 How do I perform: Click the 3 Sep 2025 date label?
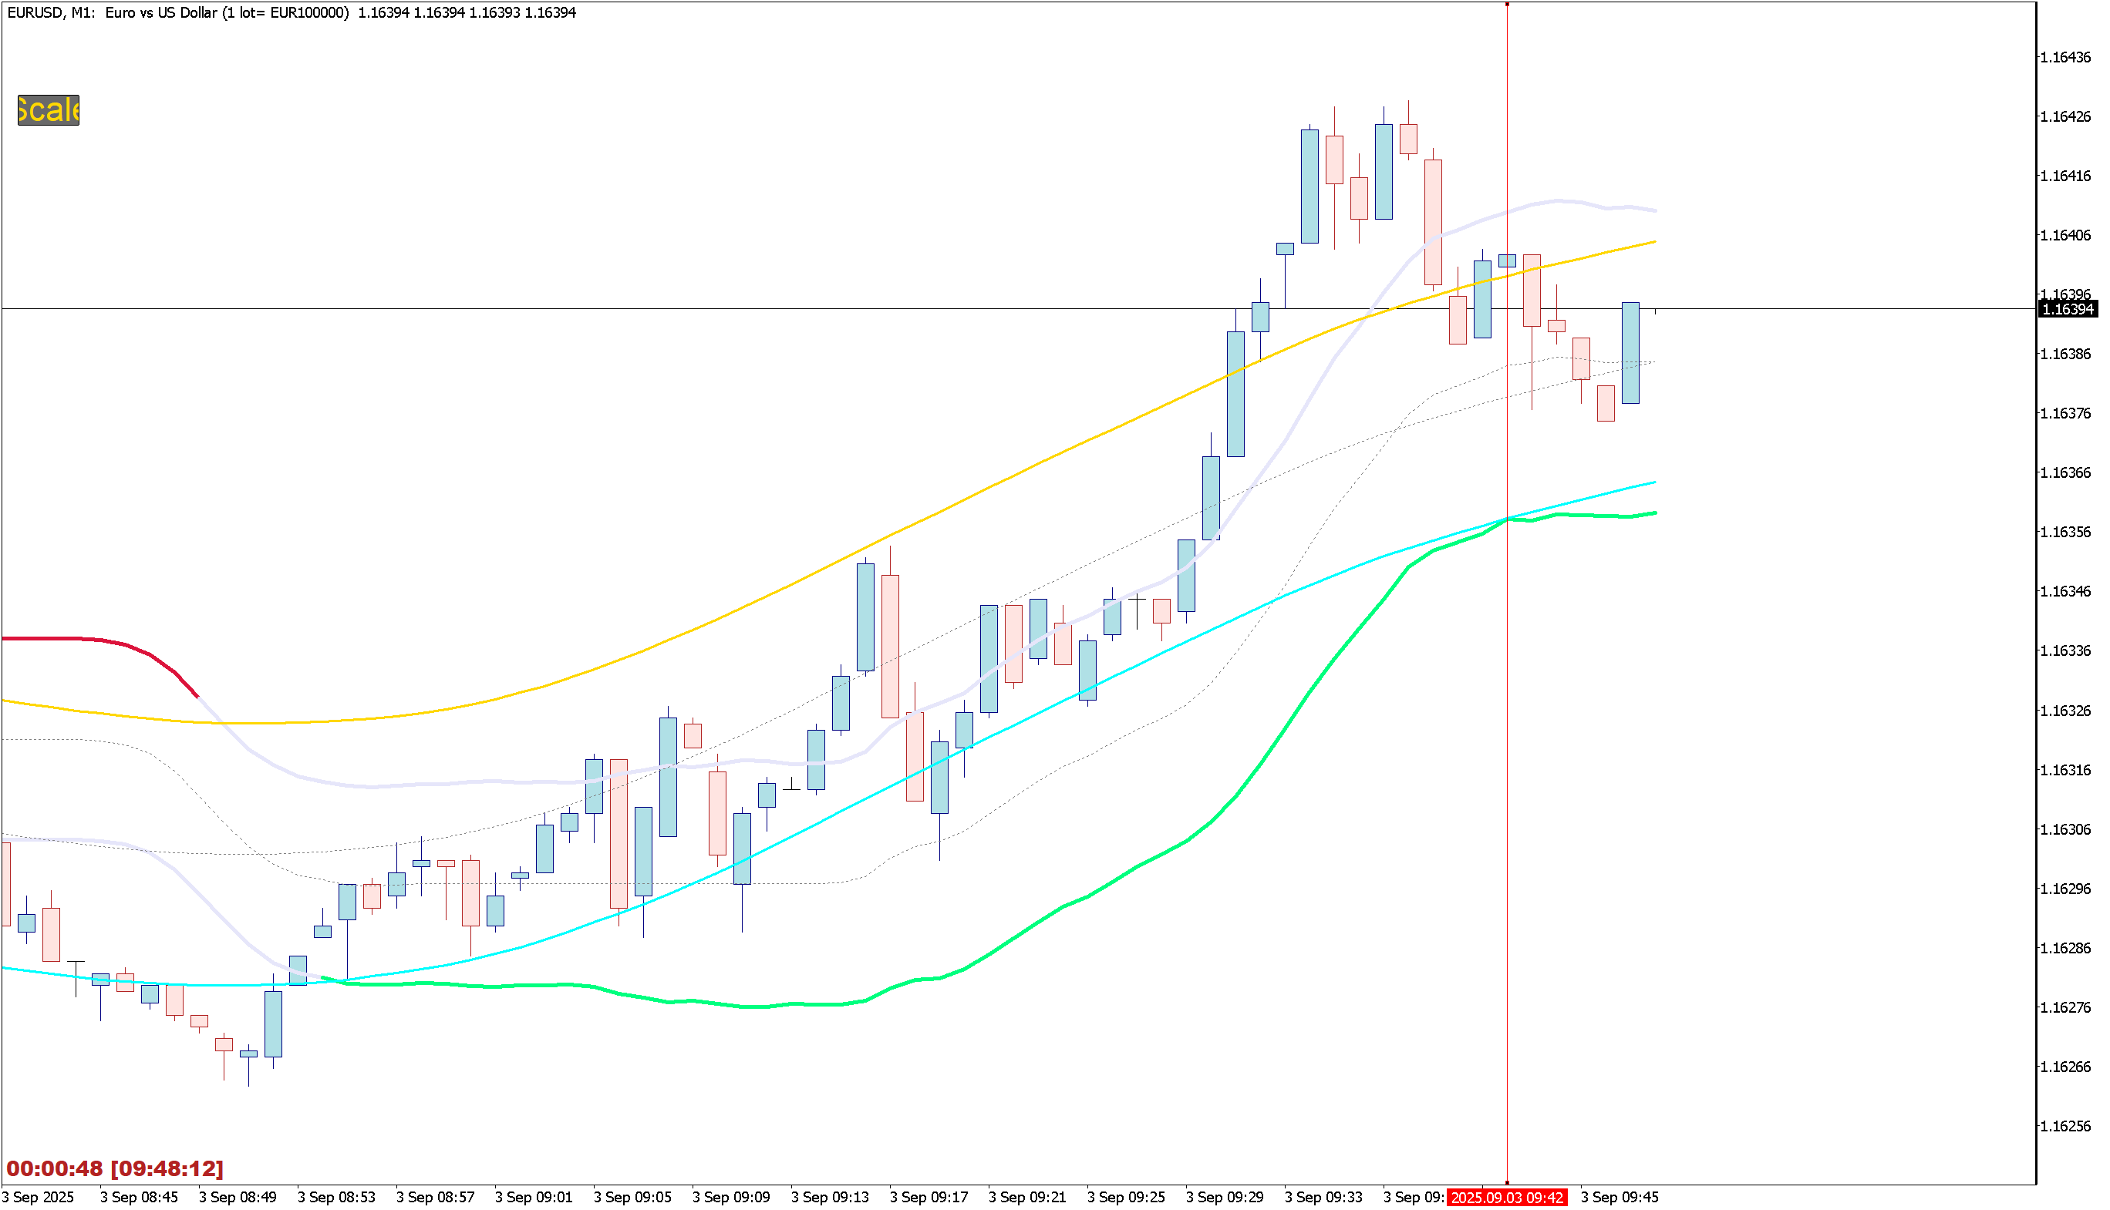click(39, 1198)
